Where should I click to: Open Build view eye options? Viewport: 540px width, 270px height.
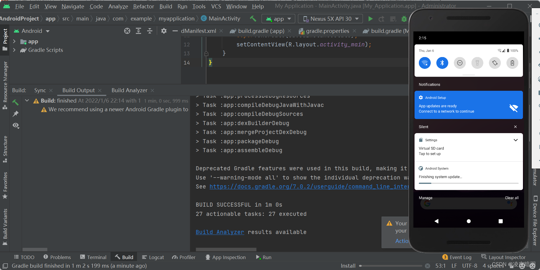click(x=16, y=125)
